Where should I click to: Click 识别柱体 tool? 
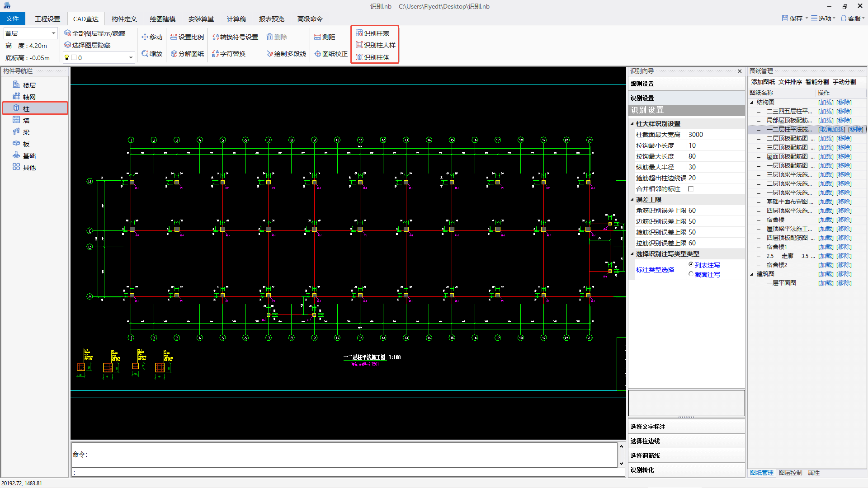tap(373, 57)
